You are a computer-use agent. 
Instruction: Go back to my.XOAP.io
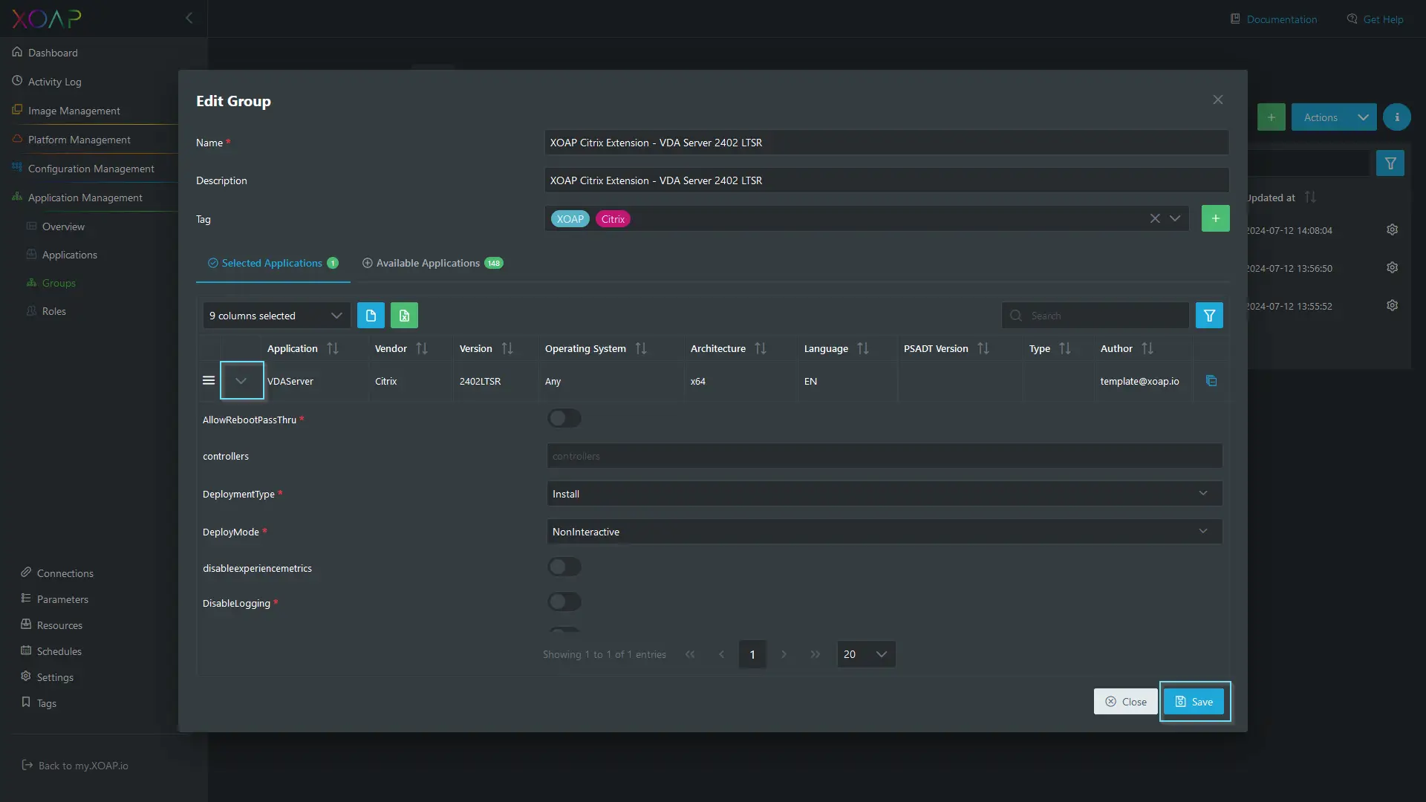pyautogui.click(x=75, y=766)
